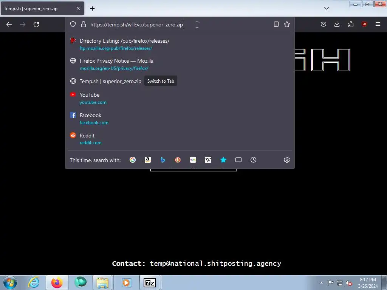Open the Extensions puzzle icon
The image size is (387, 290).
[351, 24]
